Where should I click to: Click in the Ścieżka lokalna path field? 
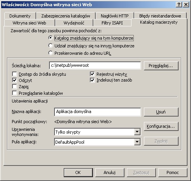[x=95, y=65]
